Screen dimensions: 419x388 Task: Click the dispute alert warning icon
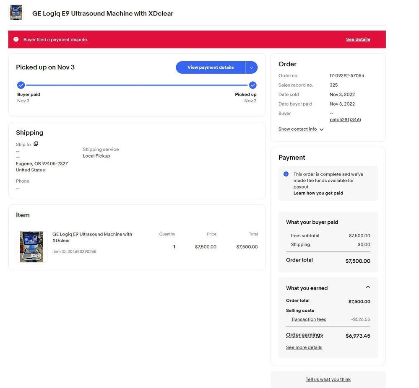click(16, 39)
